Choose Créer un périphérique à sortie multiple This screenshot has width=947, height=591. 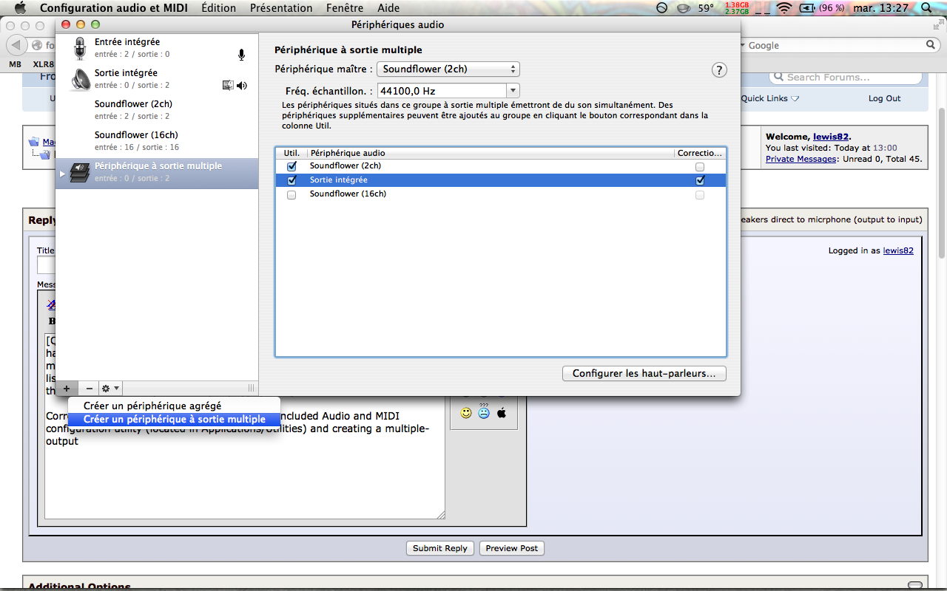174,419
